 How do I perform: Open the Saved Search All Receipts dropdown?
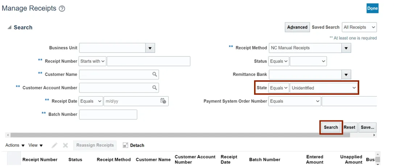pos(359,27)
